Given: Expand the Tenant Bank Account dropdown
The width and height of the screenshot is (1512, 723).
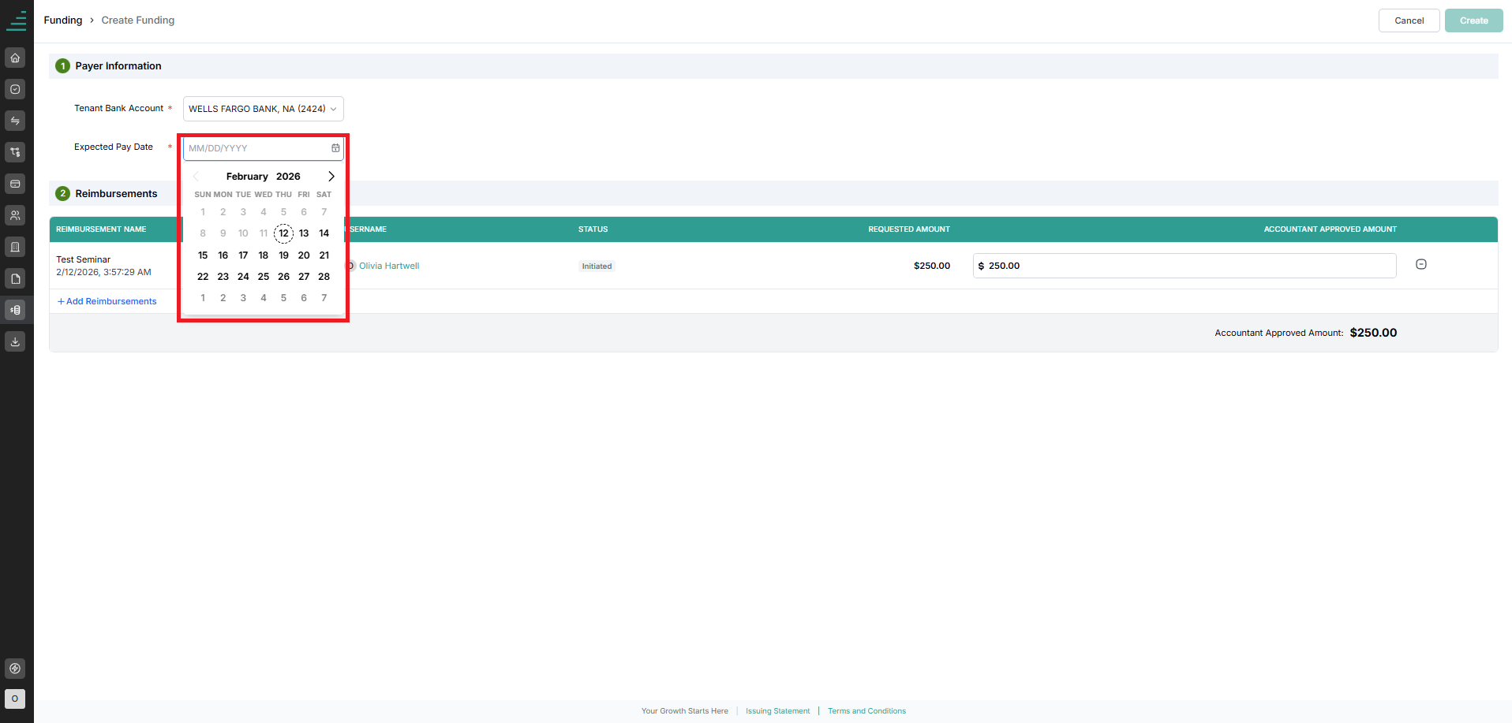Looking at the screenshot, I should pos(264,109).
